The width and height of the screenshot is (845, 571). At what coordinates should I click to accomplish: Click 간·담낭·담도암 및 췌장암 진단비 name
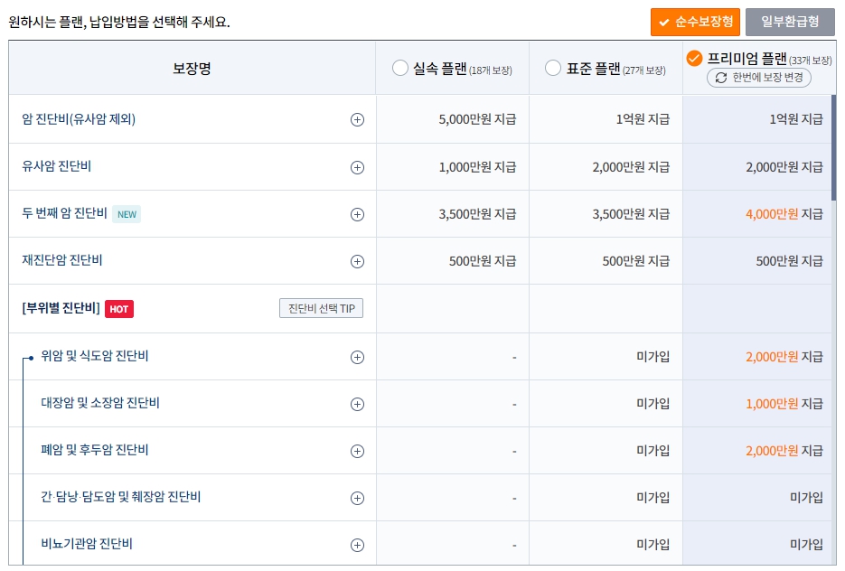(121, 497)
